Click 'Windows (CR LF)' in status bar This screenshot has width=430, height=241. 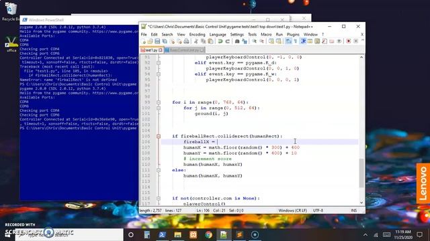coord(293,210)
